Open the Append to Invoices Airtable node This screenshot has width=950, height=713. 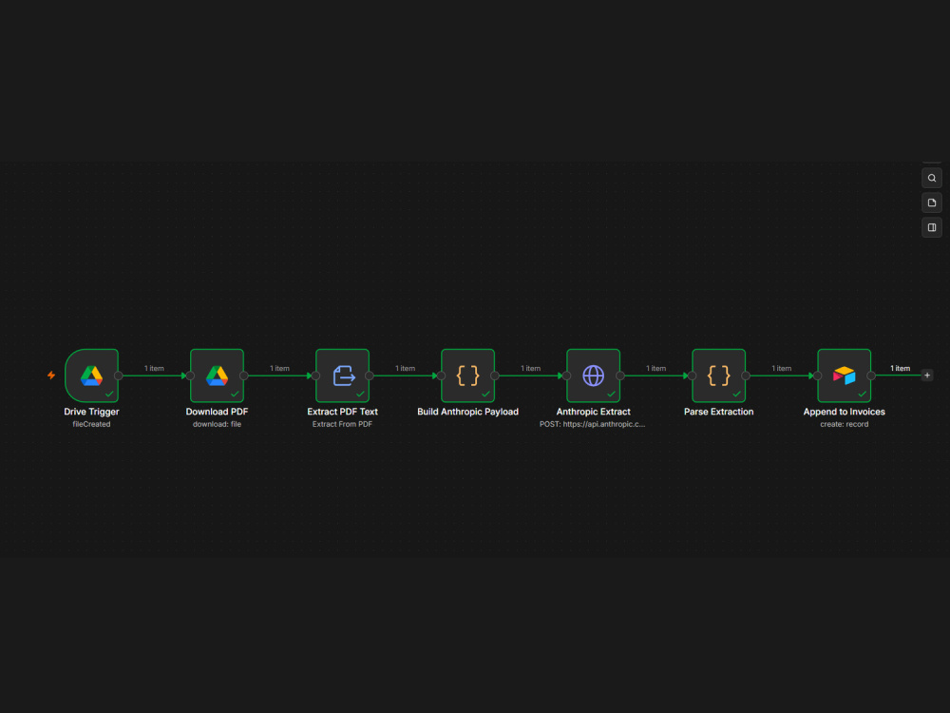[x=844, y=376]
